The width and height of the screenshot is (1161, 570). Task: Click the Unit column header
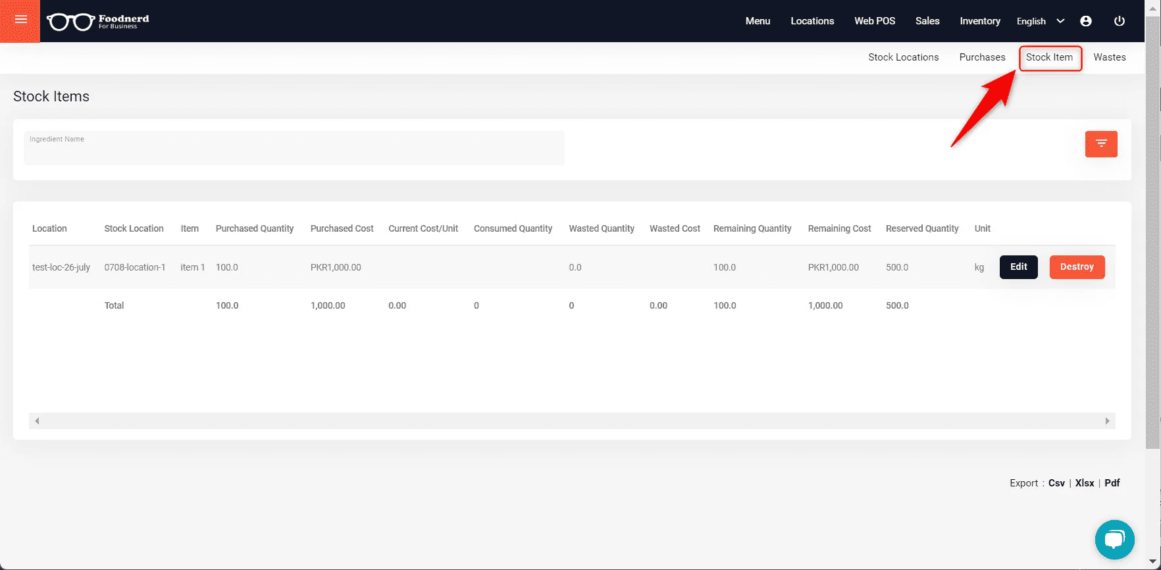(x=982, y=228)
